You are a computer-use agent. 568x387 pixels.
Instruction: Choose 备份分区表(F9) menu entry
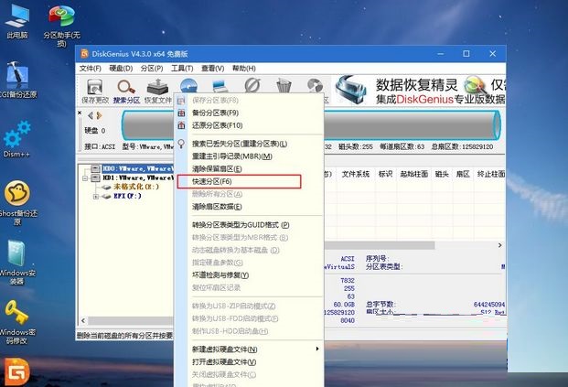(250, 113)
